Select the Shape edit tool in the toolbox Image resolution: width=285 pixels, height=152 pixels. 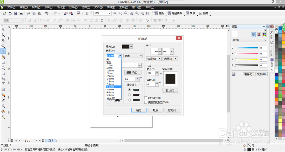coord(3,35)
